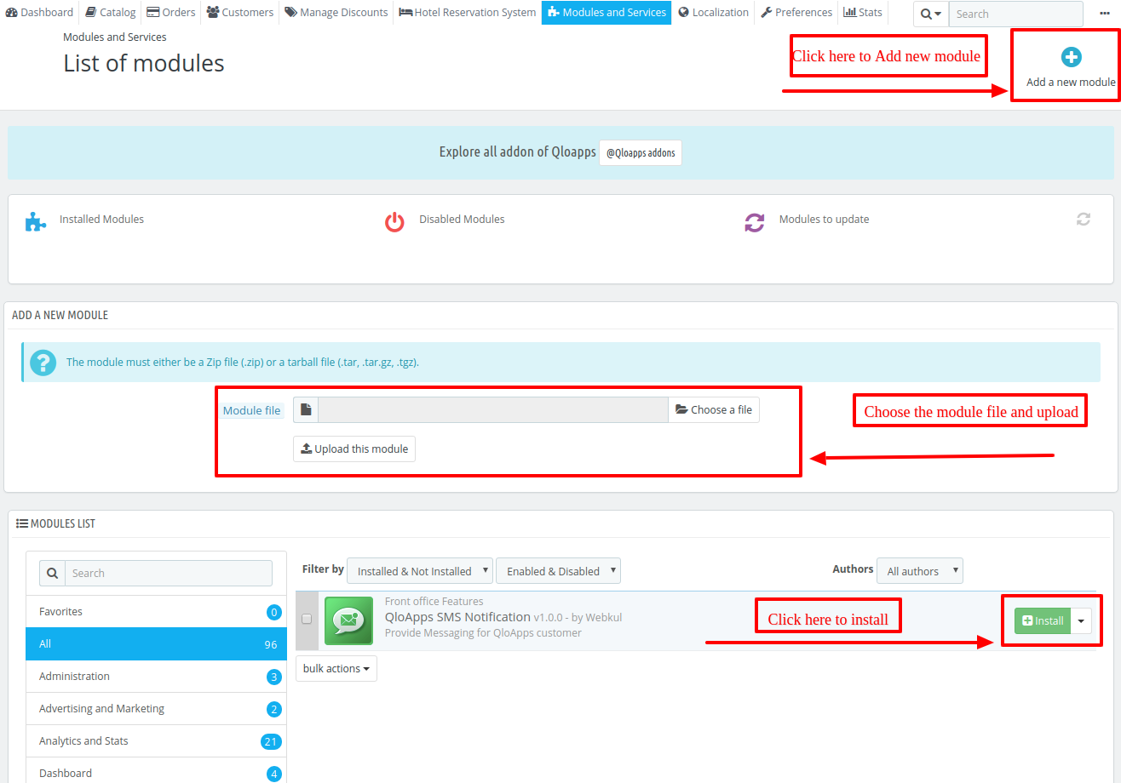Screen dimensions: 1121x783
Task: Open the three-dots overflow menu in top bar
Action: point(1105,13)
